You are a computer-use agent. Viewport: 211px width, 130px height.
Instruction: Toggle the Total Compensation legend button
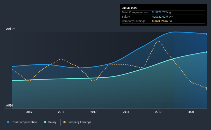click(x=22, y=122)
